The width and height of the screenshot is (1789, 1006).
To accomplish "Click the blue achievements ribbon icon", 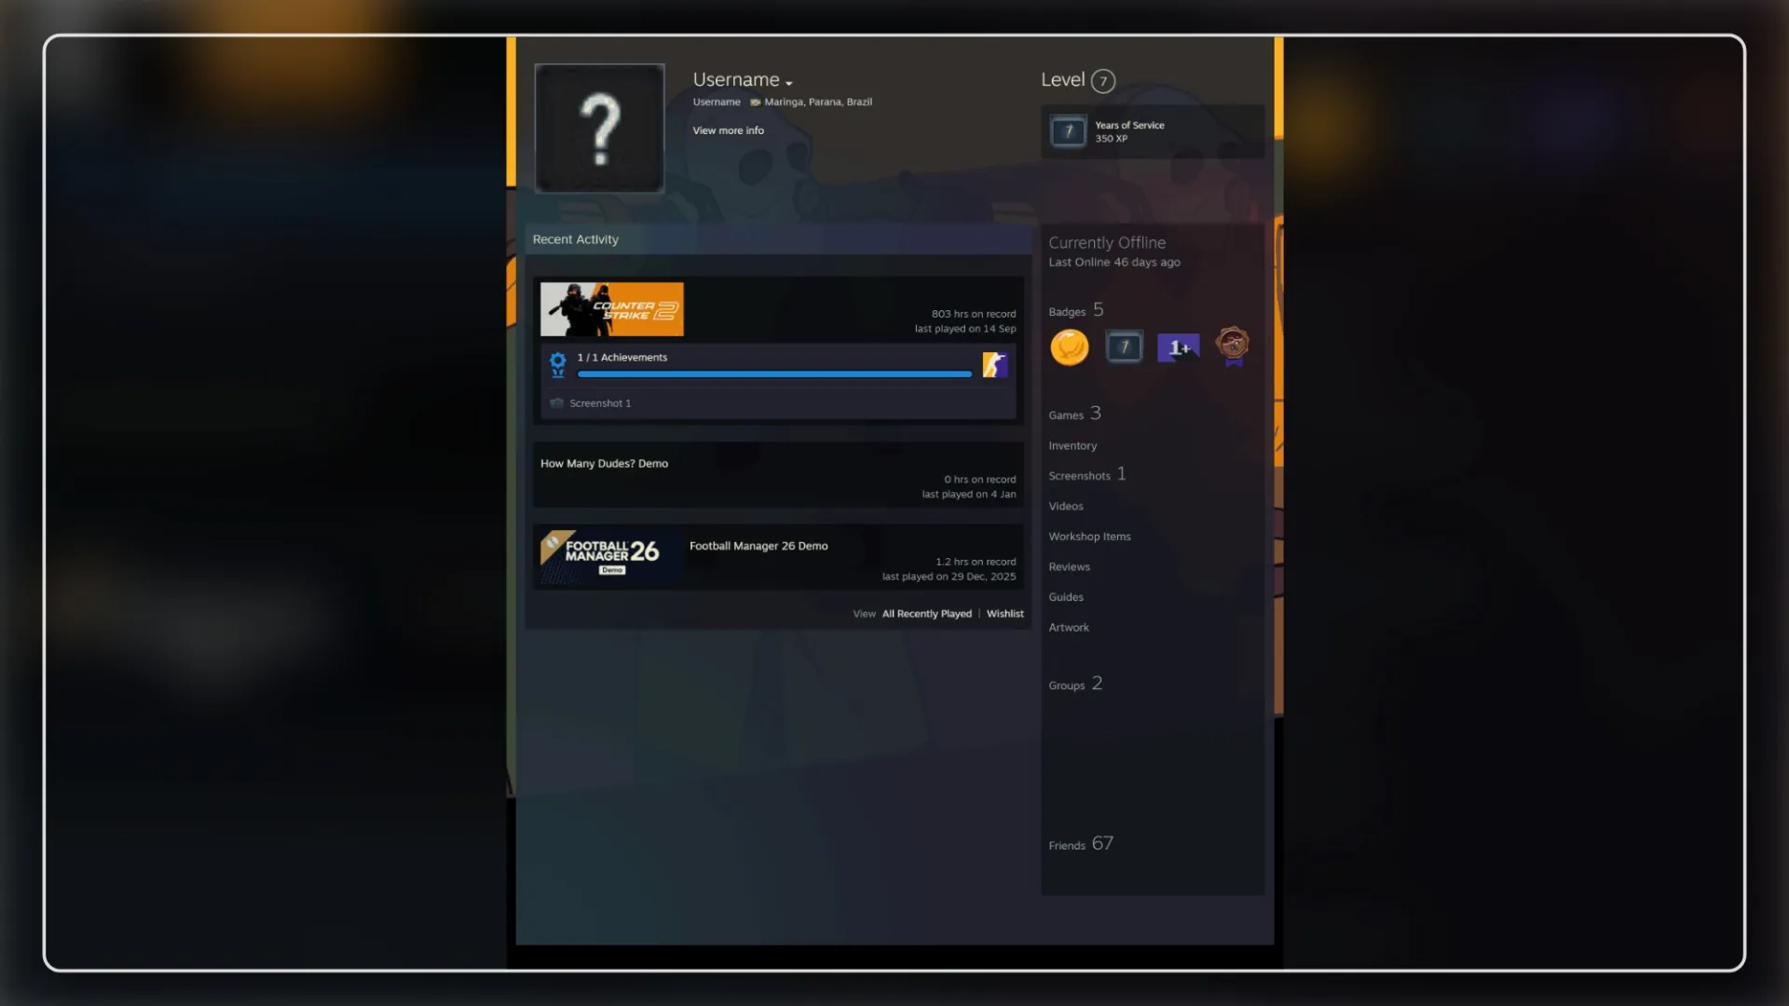I will 557,364.
